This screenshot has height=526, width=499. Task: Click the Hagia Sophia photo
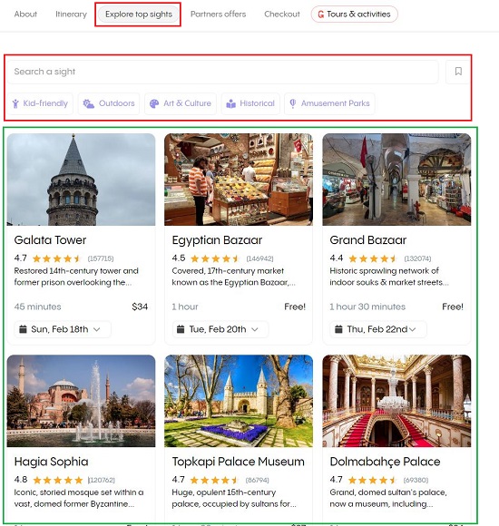82,401
